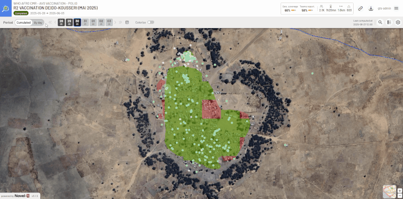Screen dimensions: 403x199
Task: Click the person icon above 1h20mn
Action: tap(331, 7)
